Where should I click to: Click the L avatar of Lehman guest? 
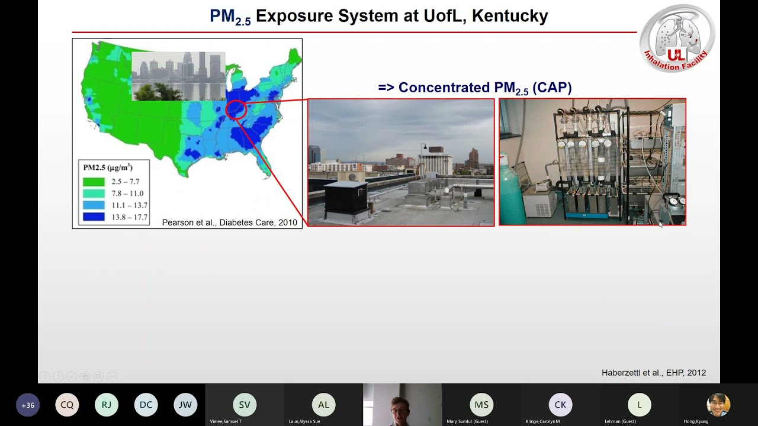[639, 405]
